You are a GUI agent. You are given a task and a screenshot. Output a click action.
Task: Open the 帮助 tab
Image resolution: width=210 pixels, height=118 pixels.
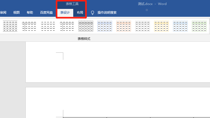click(x=30, y=13)
